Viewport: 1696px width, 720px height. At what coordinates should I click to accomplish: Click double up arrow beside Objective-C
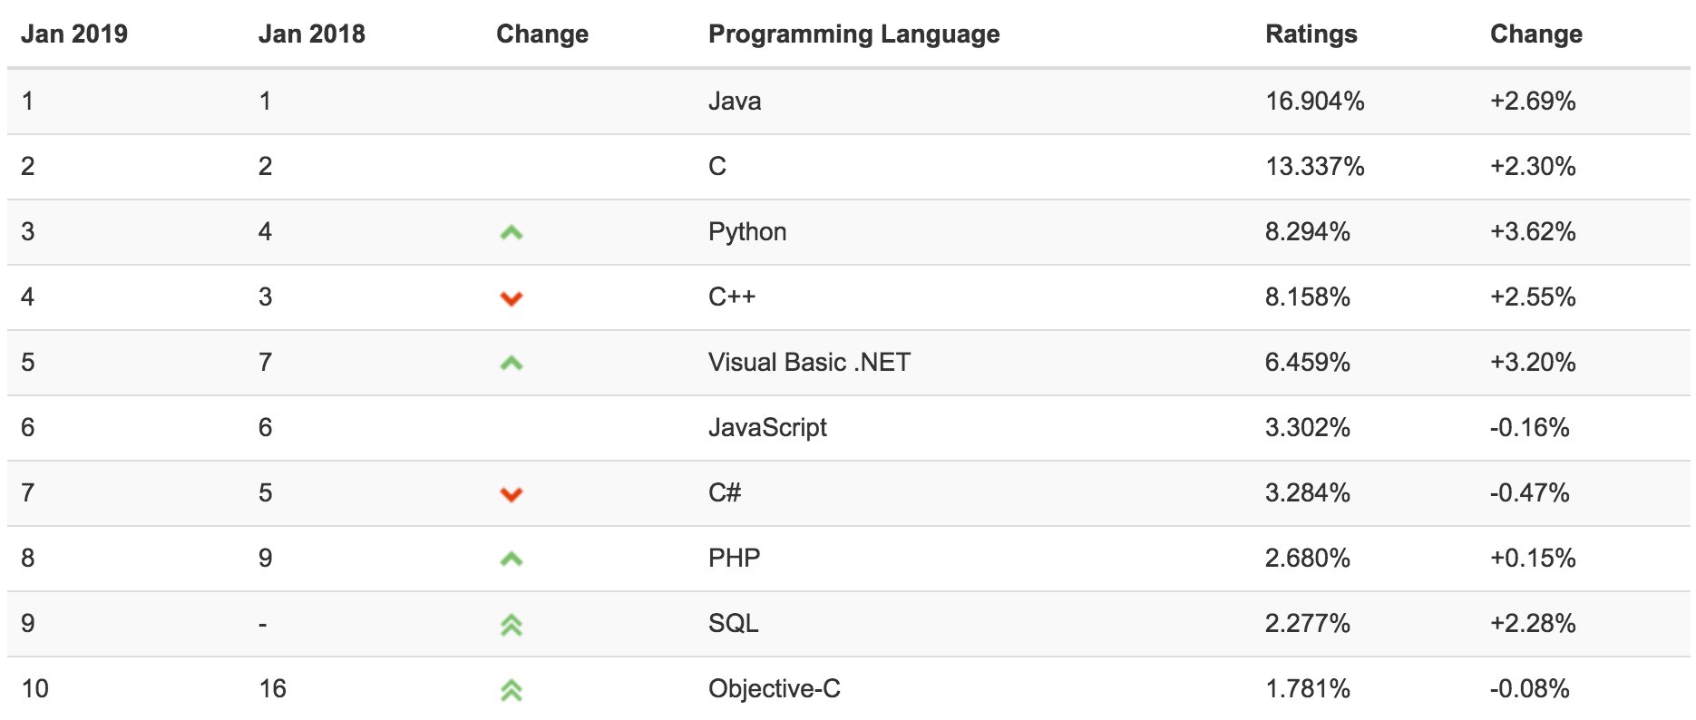[x=512, y=690]
